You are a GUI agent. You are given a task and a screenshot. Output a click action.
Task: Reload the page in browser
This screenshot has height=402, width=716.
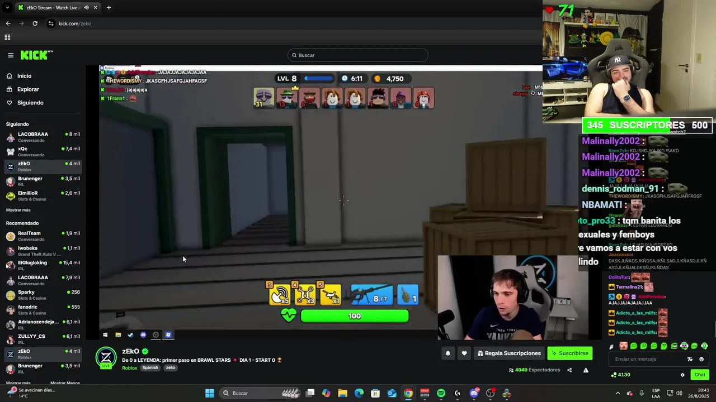35,23
